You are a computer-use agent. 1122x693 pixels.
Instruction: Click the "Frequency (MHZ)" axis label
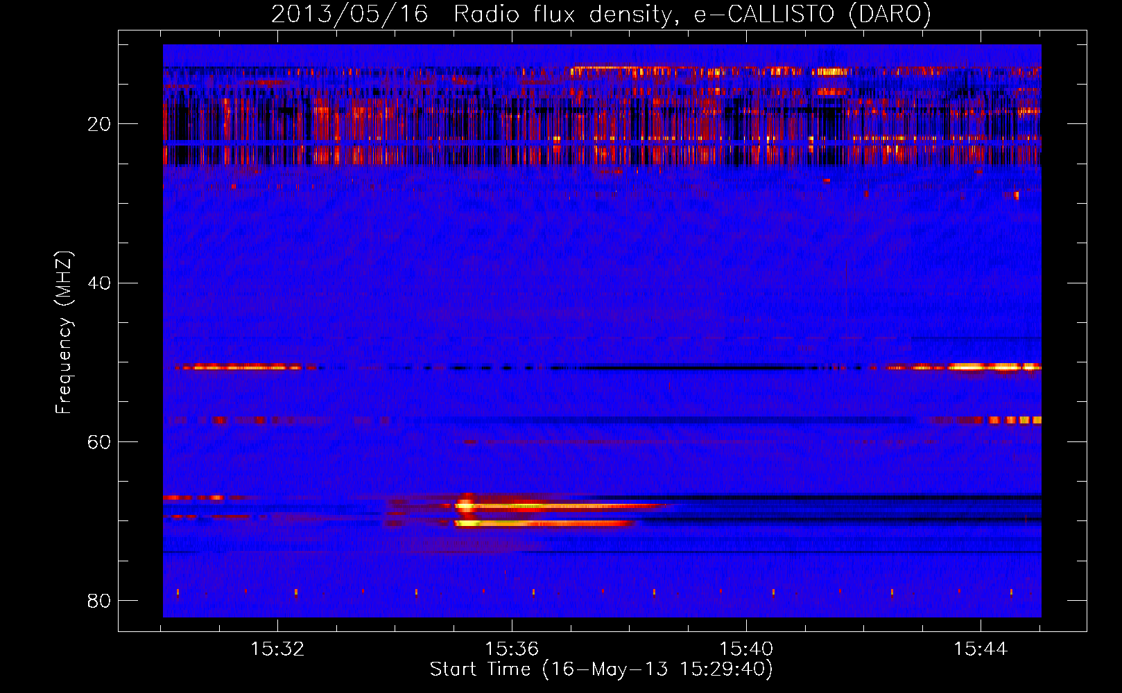(x=64, y=333)
